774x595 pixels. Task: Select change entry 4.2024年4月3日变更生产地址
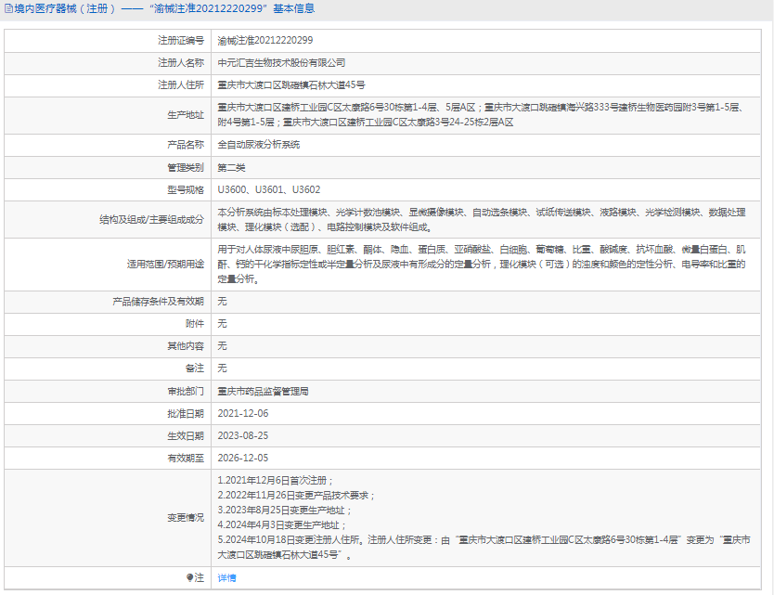pos(282,524)
